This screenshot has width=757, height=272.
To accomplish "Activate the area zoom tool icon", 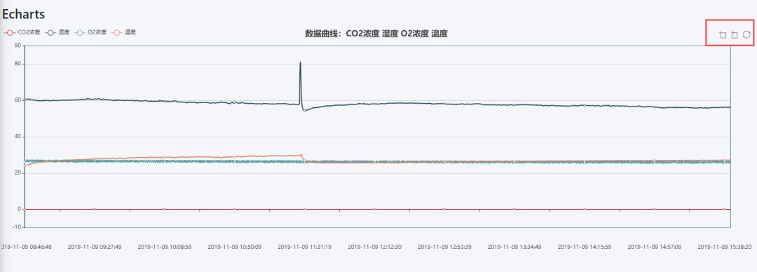I will [x=723, y=35].
